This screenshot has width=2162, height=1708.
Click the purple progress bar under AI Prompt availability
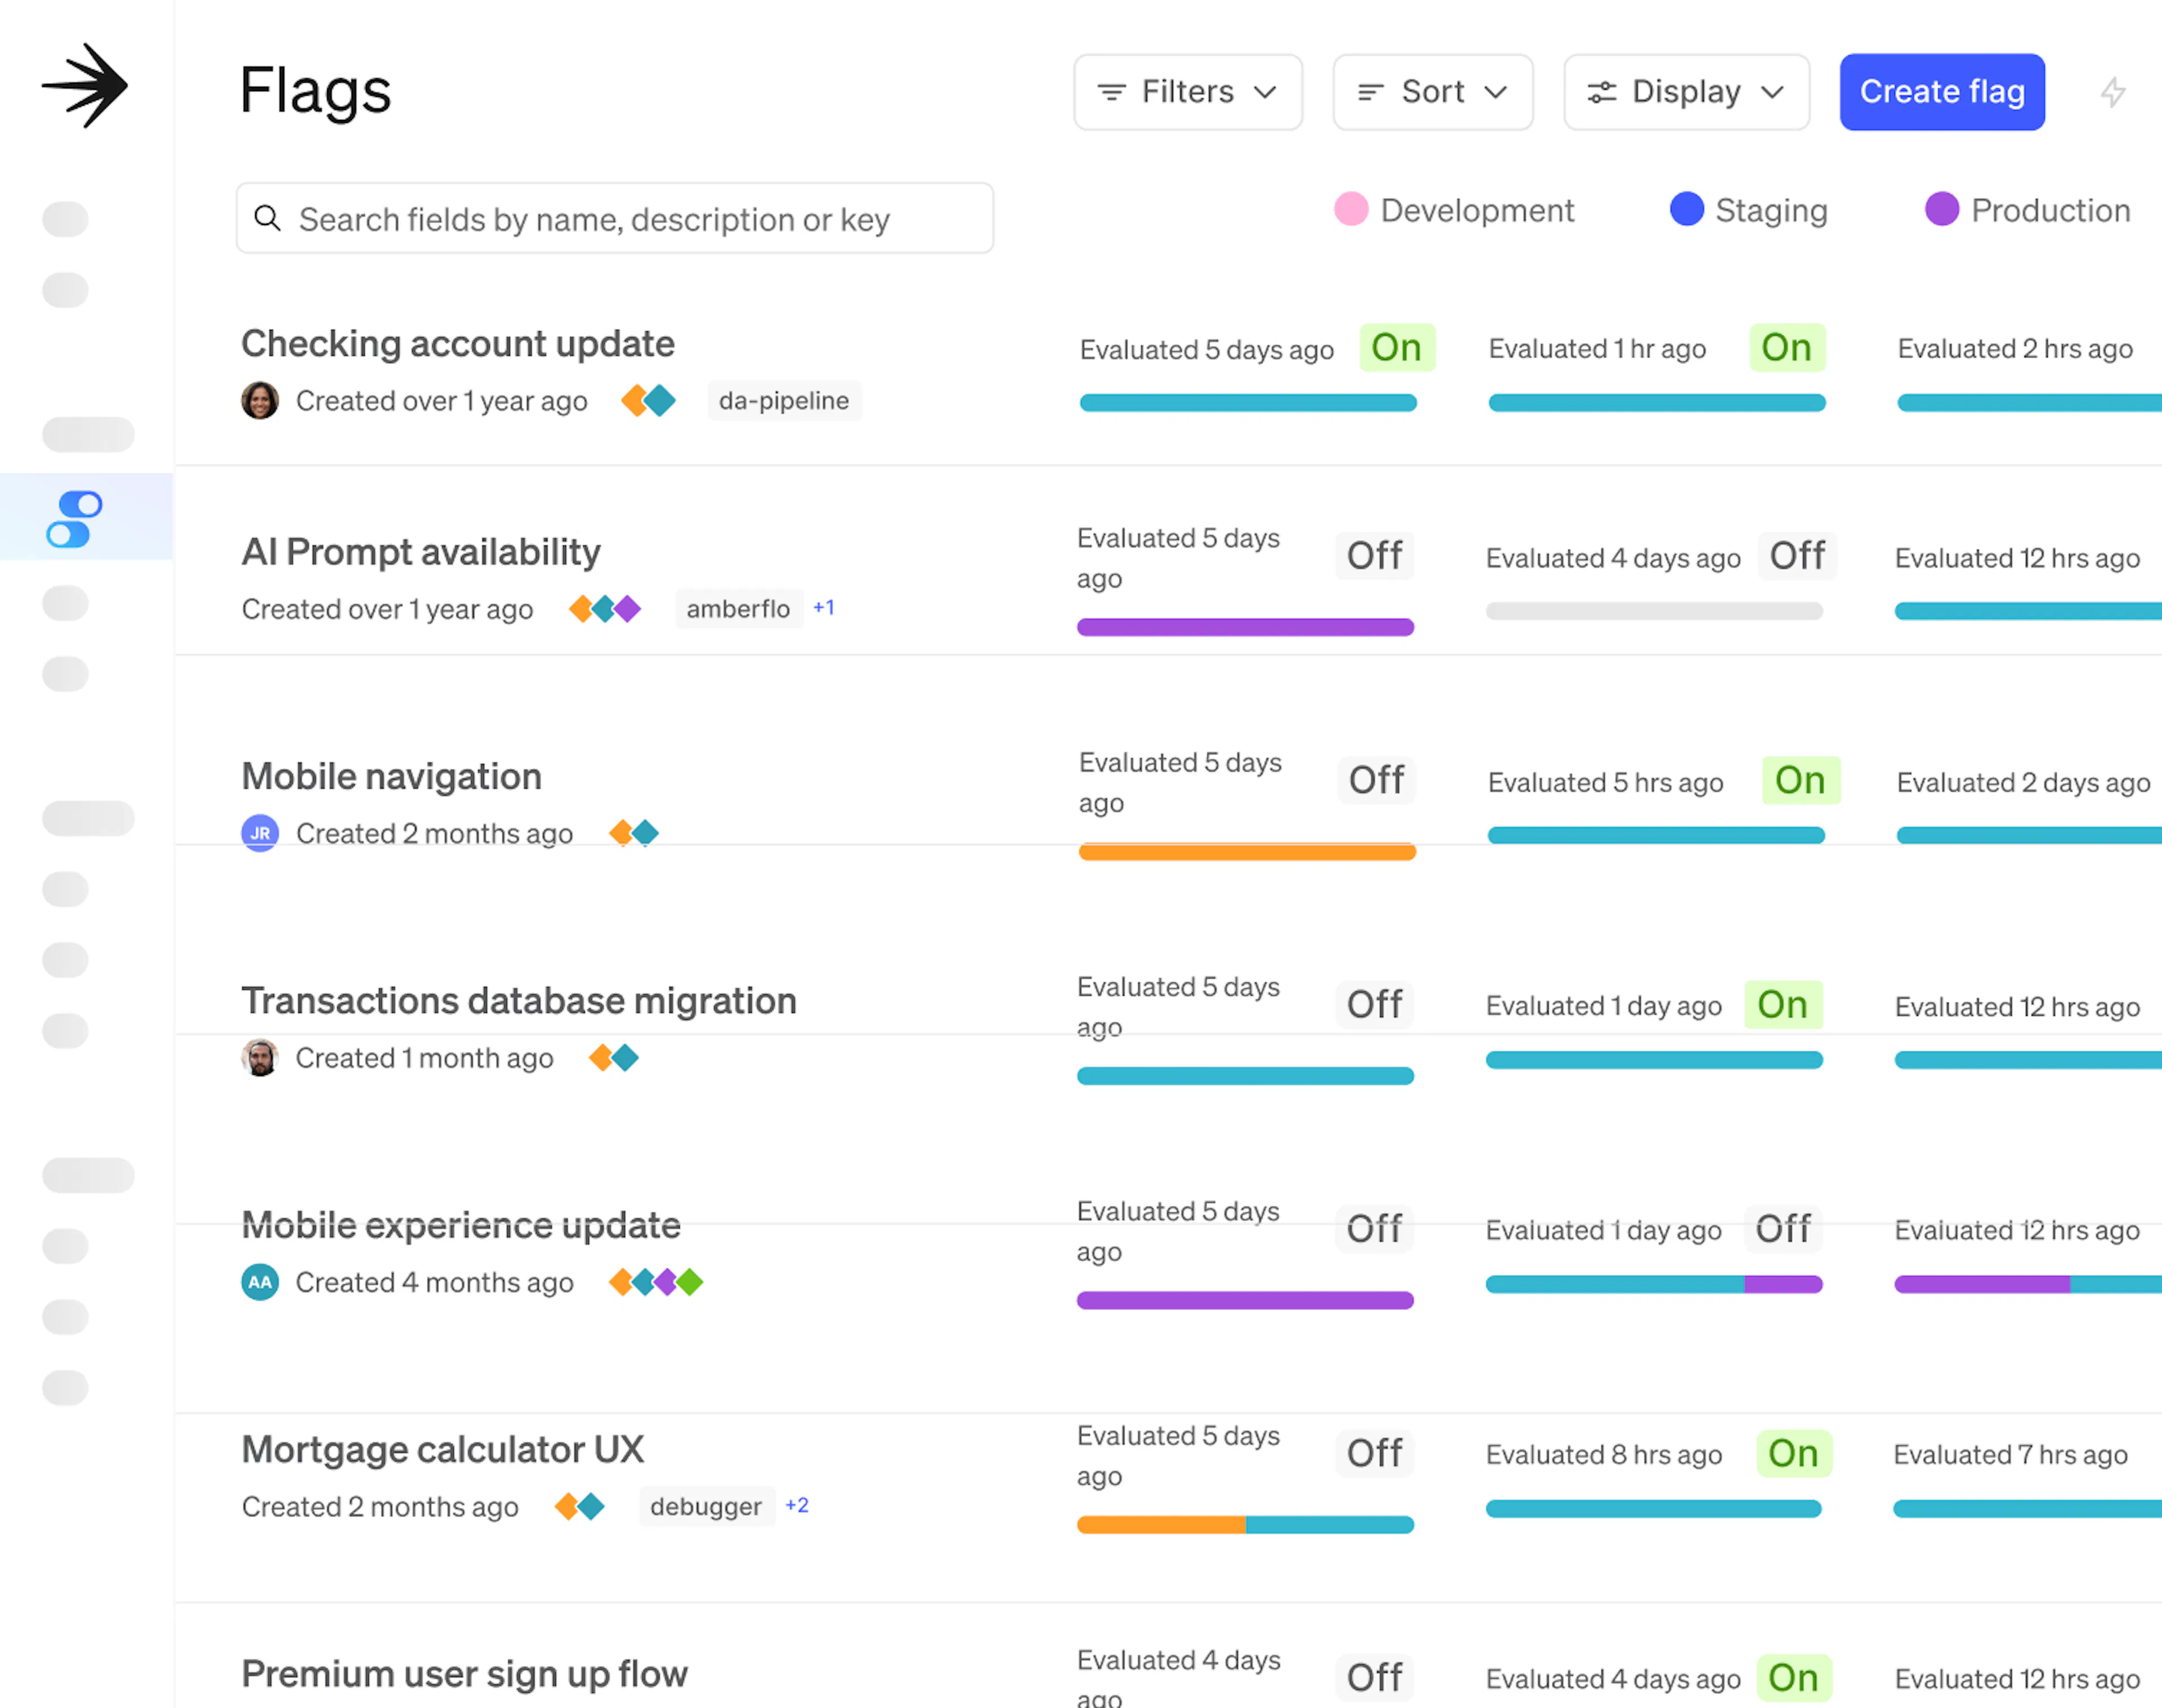pyautogui.click(x=1245, y=626)
